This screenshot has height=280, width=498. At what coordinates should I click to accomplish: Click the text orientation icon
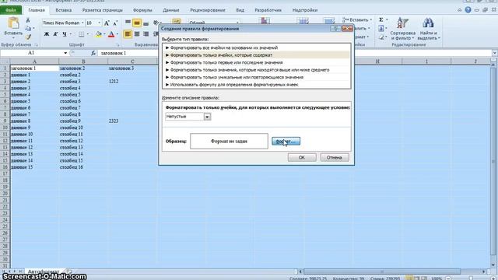pos(156,23)
